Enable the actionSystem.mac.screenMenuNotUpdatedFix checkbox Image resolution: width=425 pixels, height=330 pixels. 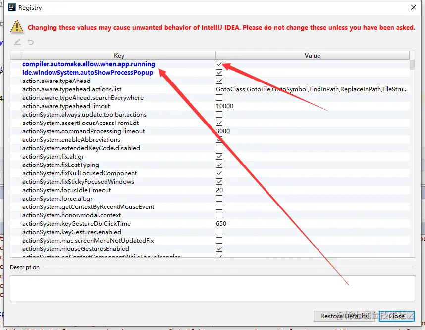tap(219, 240)
